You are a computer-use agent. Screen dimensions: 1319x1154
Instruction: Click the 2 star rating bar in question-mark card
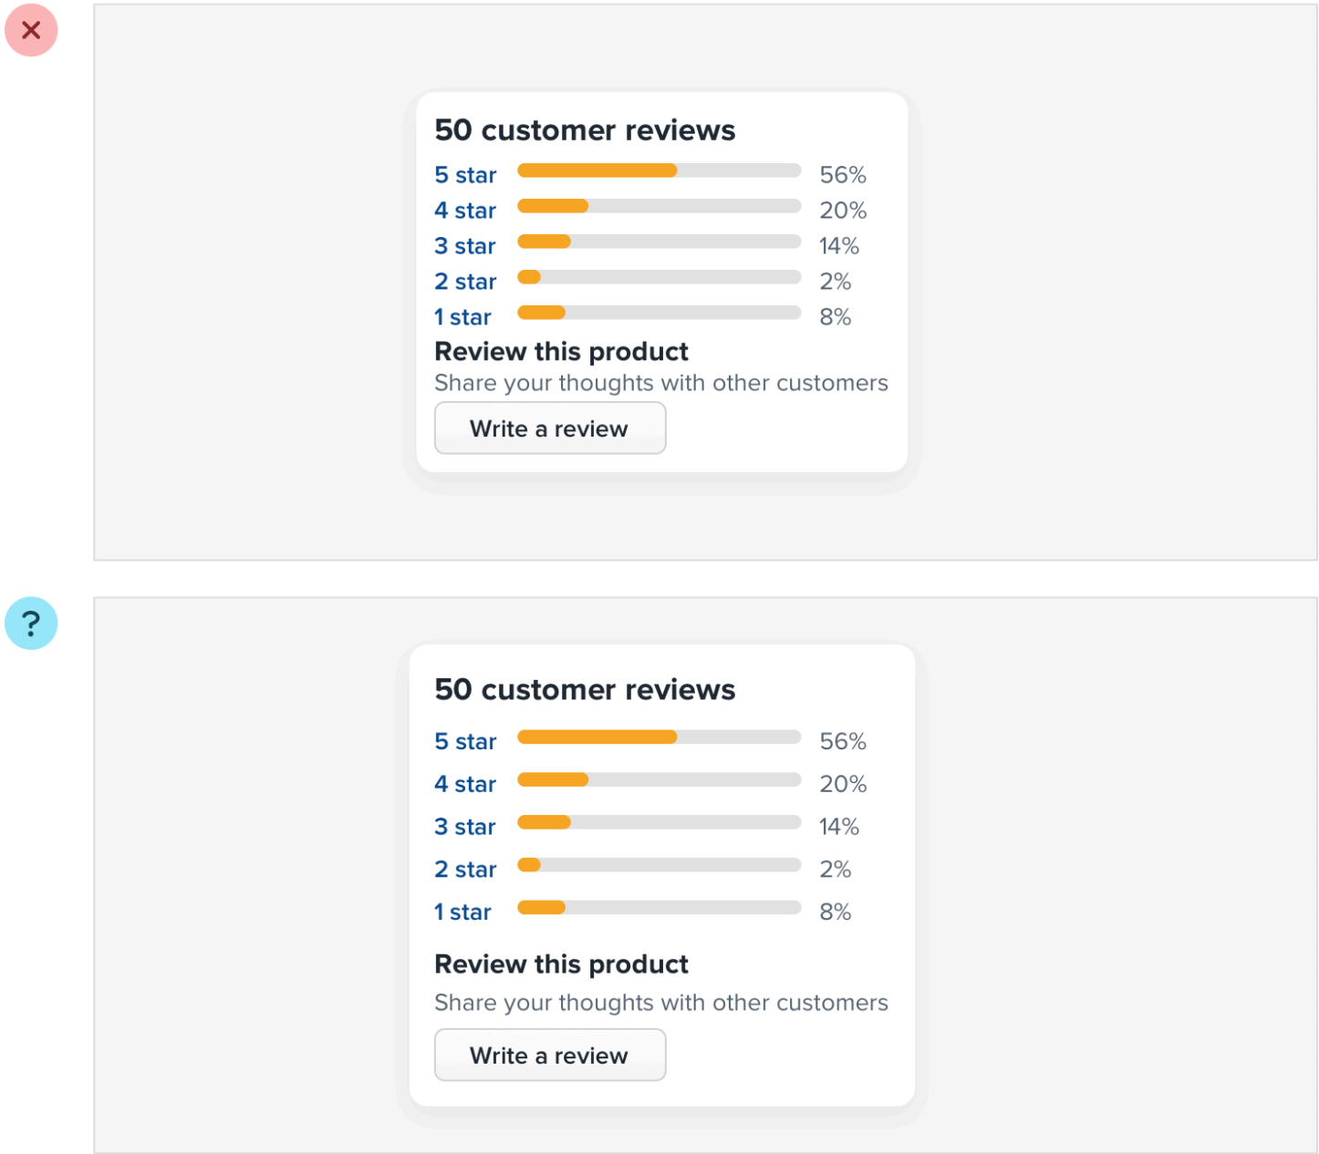click(x=659, y=865)
